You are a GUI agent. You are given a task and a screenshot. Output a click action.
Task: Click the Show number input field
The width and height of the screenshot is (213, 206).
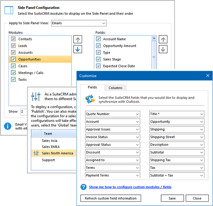[24, 112]
